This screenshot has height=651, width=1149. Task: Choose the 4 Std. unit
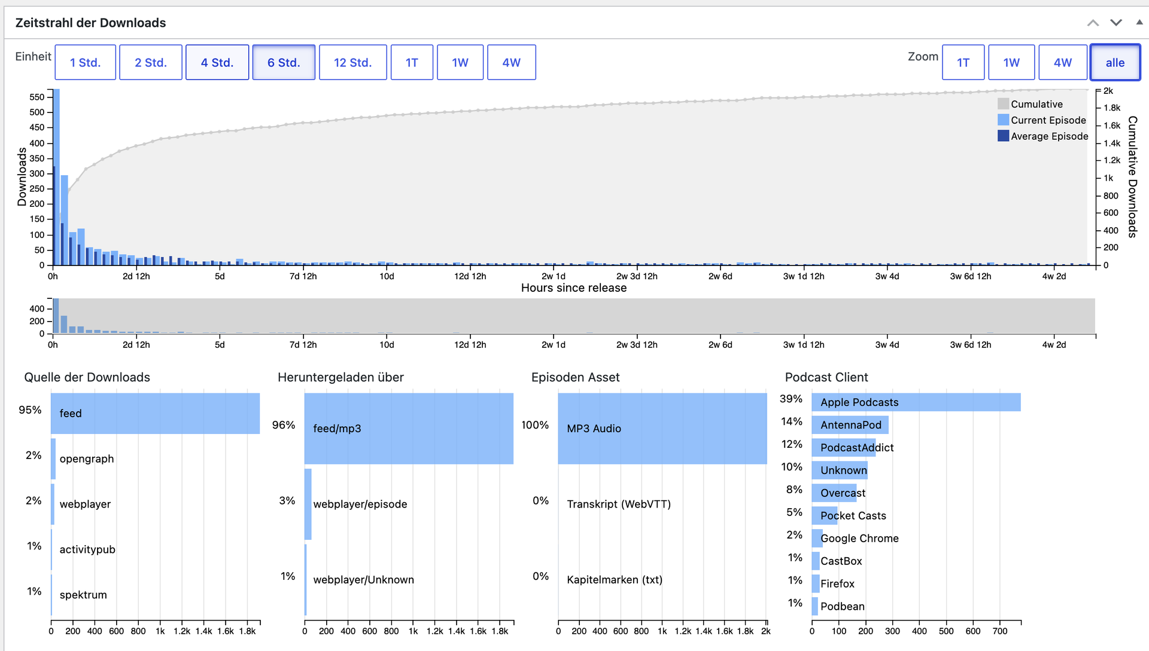click(x=217, y=62)
